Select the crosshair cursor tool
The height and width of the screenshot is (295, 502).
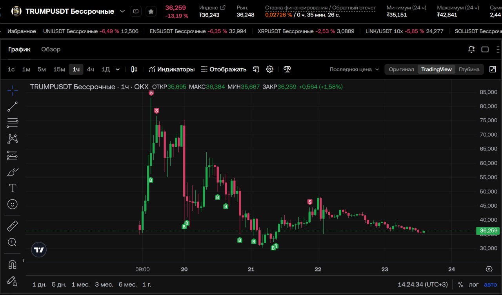(13, 90)
